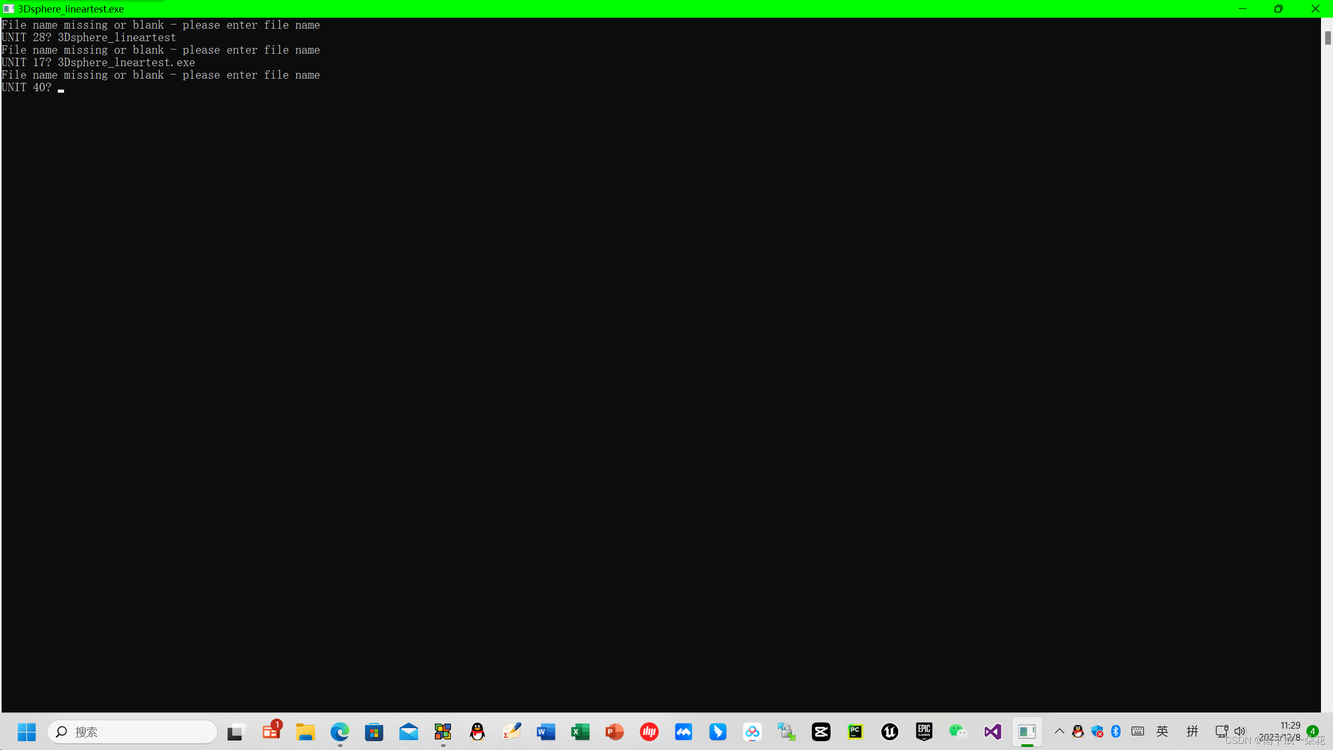This screenshot has height=750, width=1333.
Task: Open Microsoft Excel from the taskbar
Action: click(580, 731)
